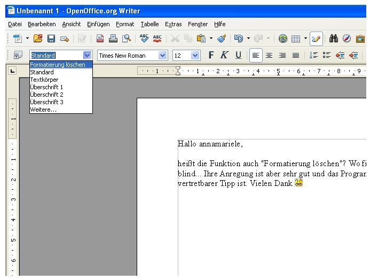Expand the font size 12 dropdown
The image size is (370, 280).
click(x=195, y=55)
